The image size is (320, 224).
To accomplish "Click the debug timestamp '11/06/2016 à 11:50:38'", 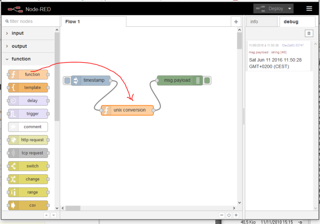I will 264,45.
